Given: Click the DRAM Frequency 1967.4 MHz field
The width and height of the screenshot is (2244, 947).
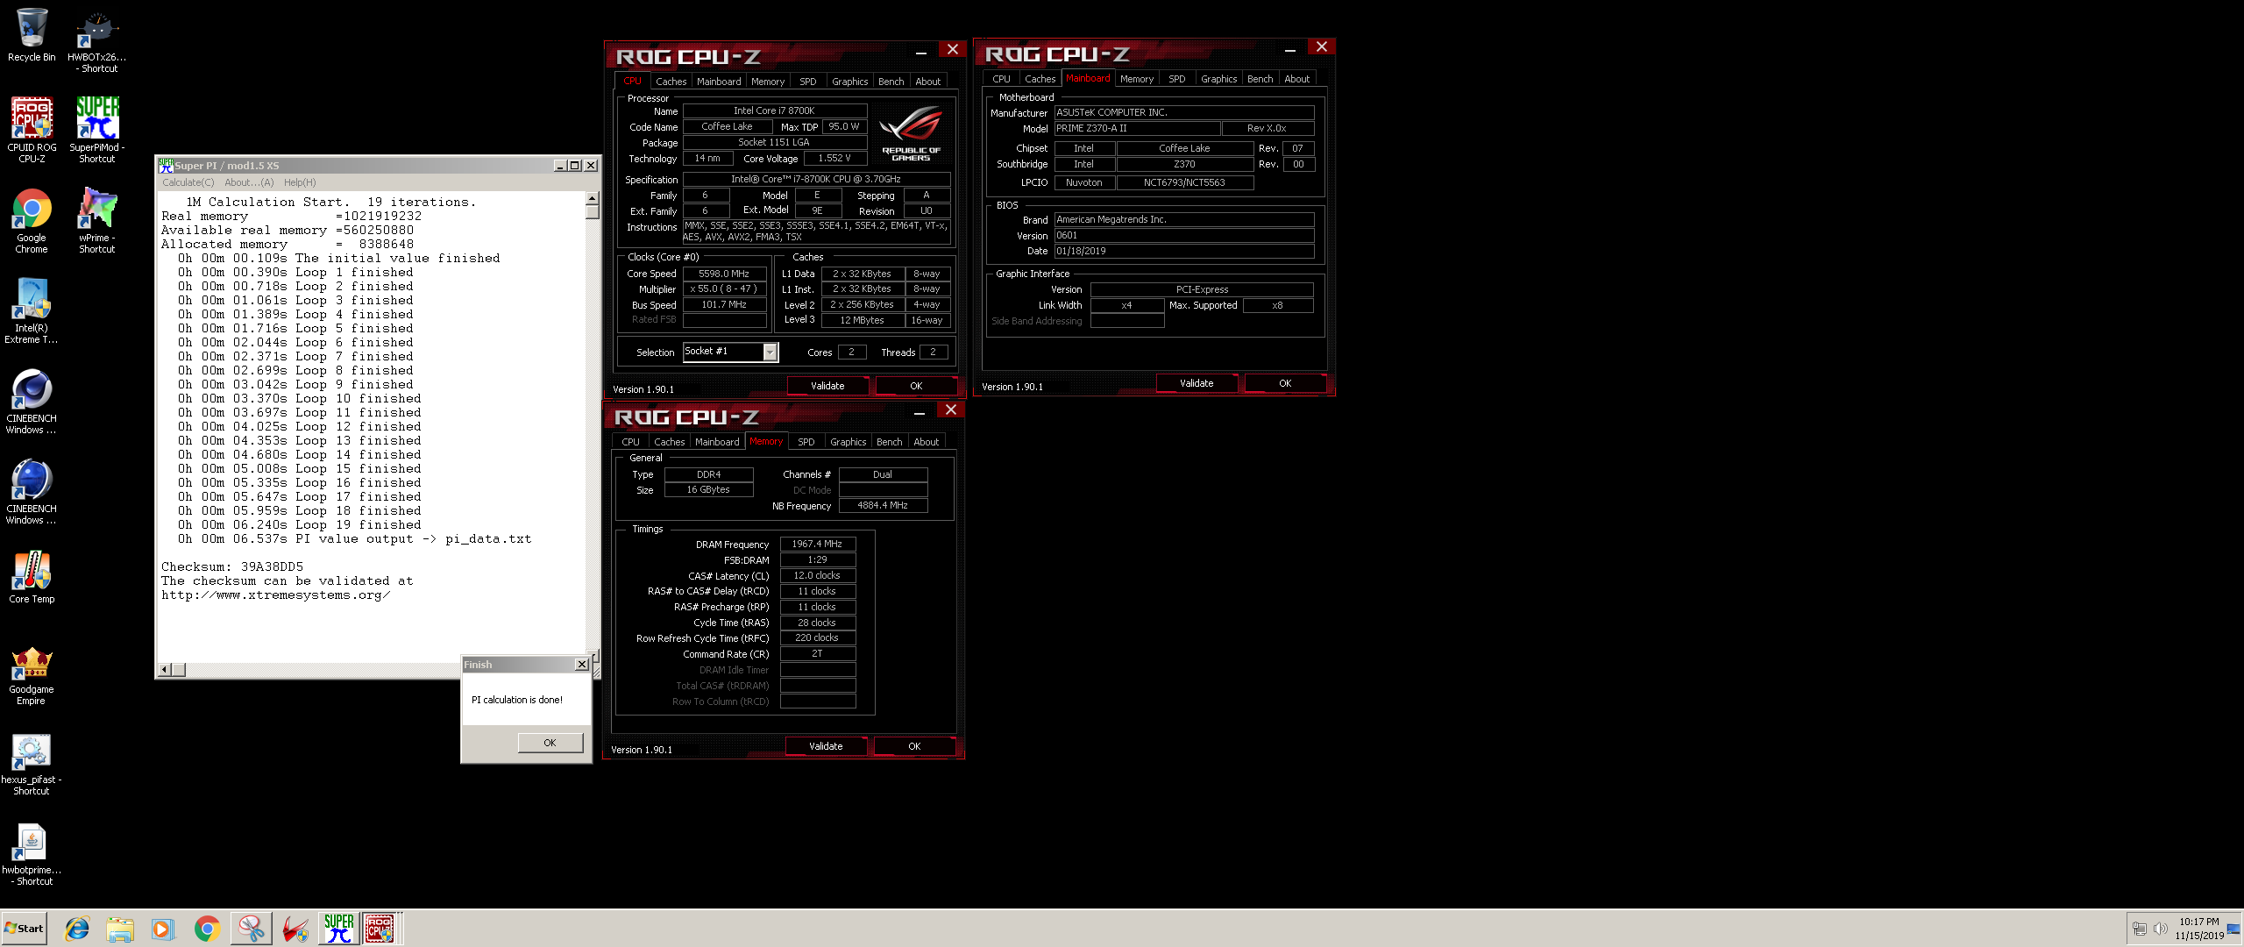Looking at the screenshot, I should (817, 544).
